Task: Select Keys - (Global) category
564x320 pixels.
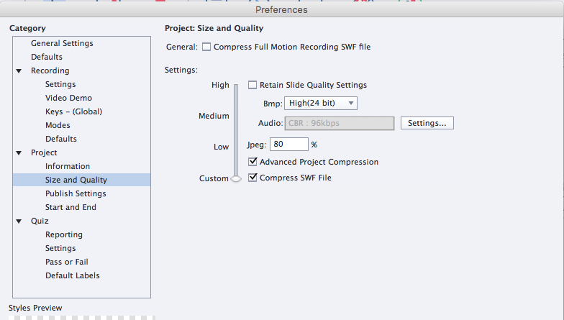Action: pos(73,111)
